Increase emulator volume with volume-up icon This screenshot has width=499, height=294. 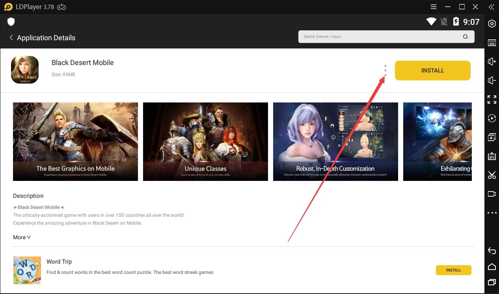[492, 61]
